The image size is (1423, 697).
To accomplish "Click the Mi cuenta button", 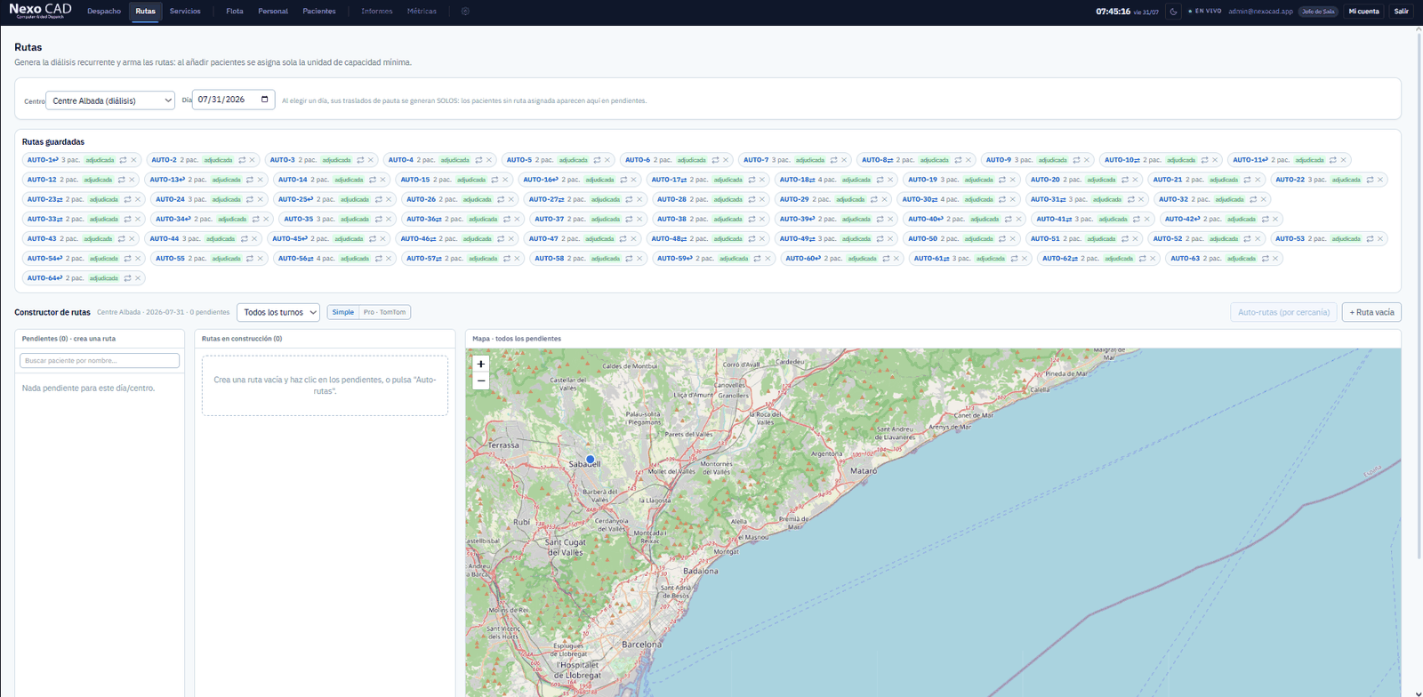I will (1363, 12).
